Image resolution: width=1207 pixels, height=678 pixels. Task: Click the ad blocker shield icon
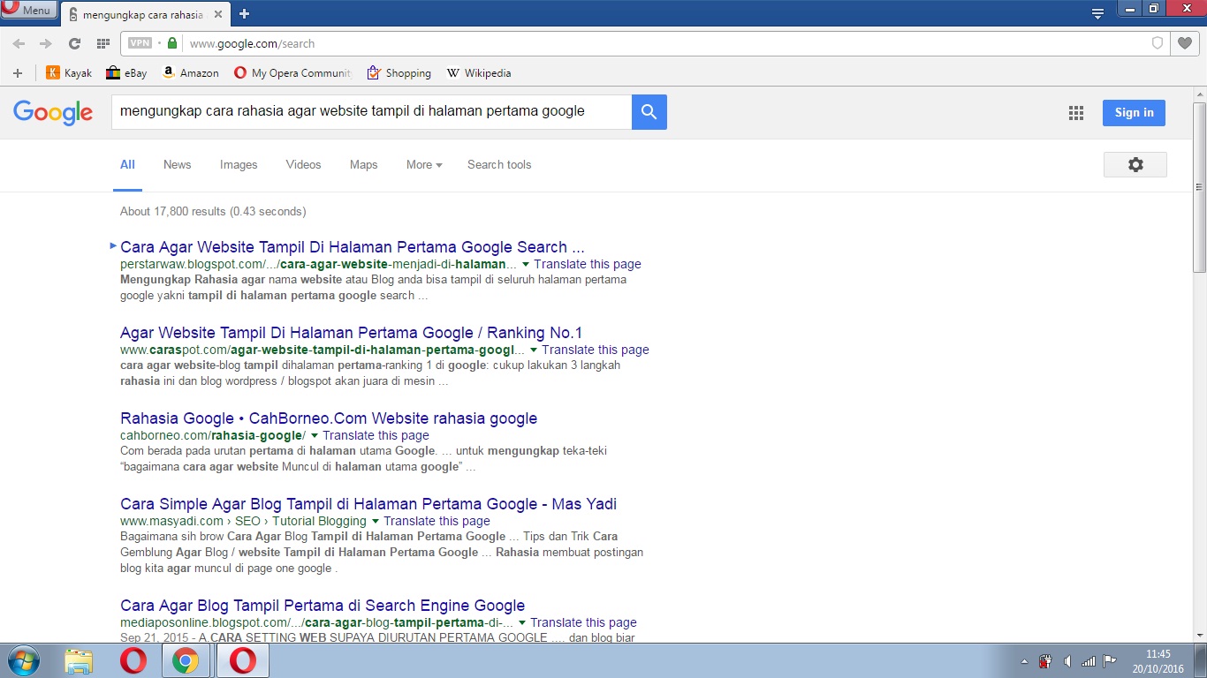1158,43
